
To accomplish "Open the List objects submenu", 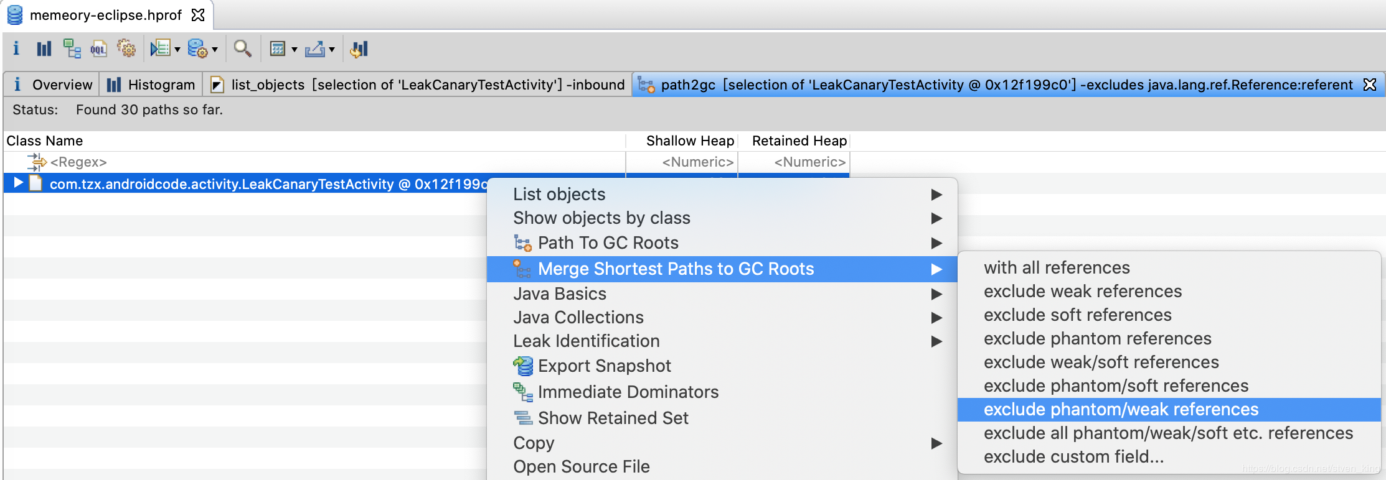I will [x=722, y=195].
